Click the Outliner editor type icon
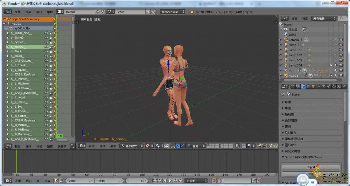Screen dimensions: 350x186 click(284, 18)
